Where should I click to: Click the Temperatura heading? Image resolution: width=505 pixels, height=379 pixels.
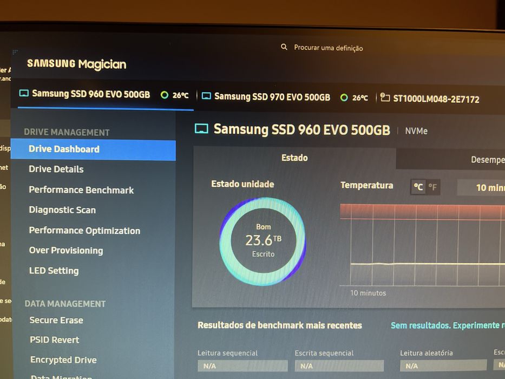(x=367, y=185)
